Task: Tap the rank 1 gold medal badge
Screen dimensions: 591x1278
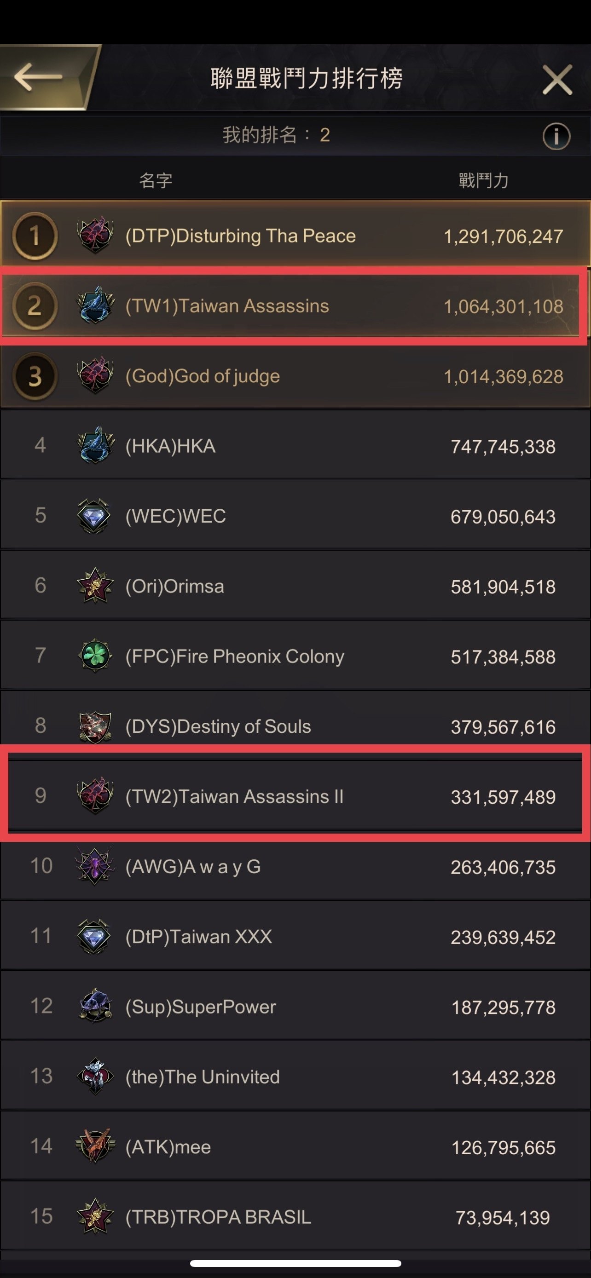Action: pyautogui.click(x=34, y=236)
